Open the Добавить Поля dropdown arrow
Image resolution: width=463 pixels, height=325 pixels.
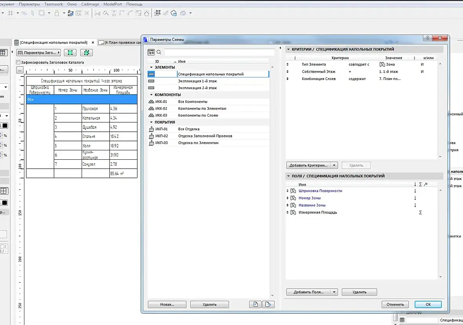[x=334, y=292]
